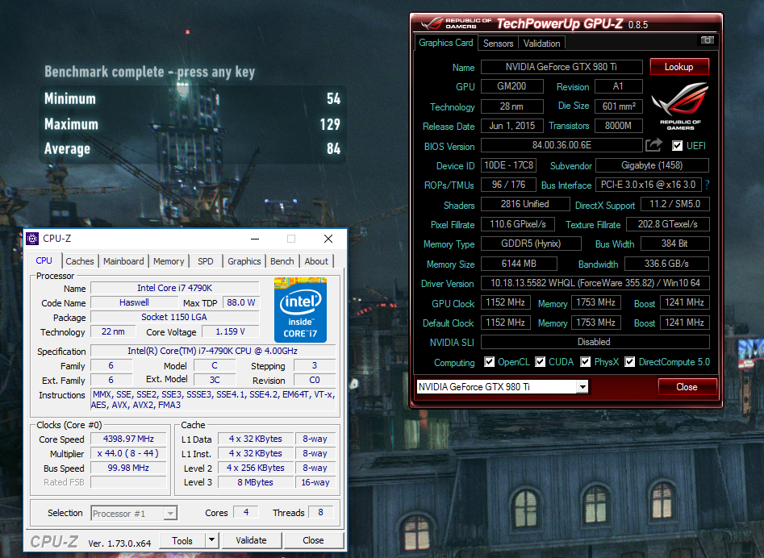Click the Maximum 129 benchmark result
Screen dimensions: 764x558
[x=192, y=124]
